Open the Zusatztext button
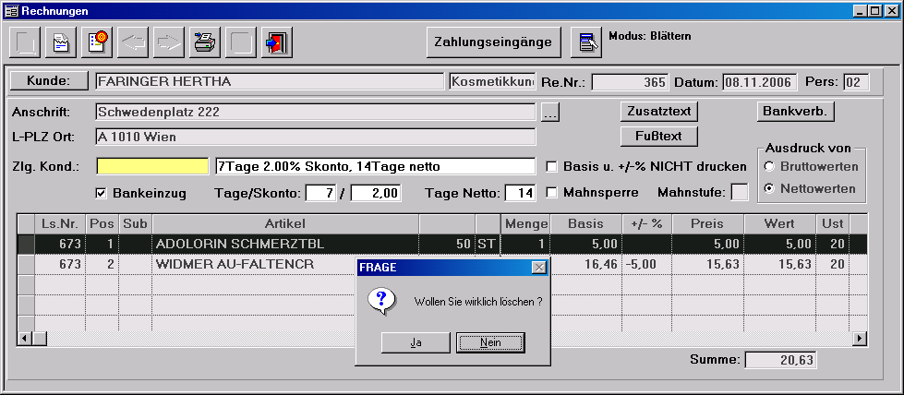 point(659,112)
